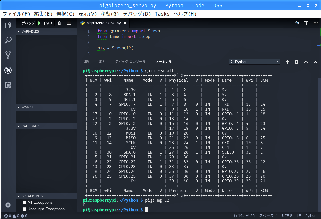Click the errors count icon in status bar
The height and width of the screenshot is (219, 321).
pos(8,216)
